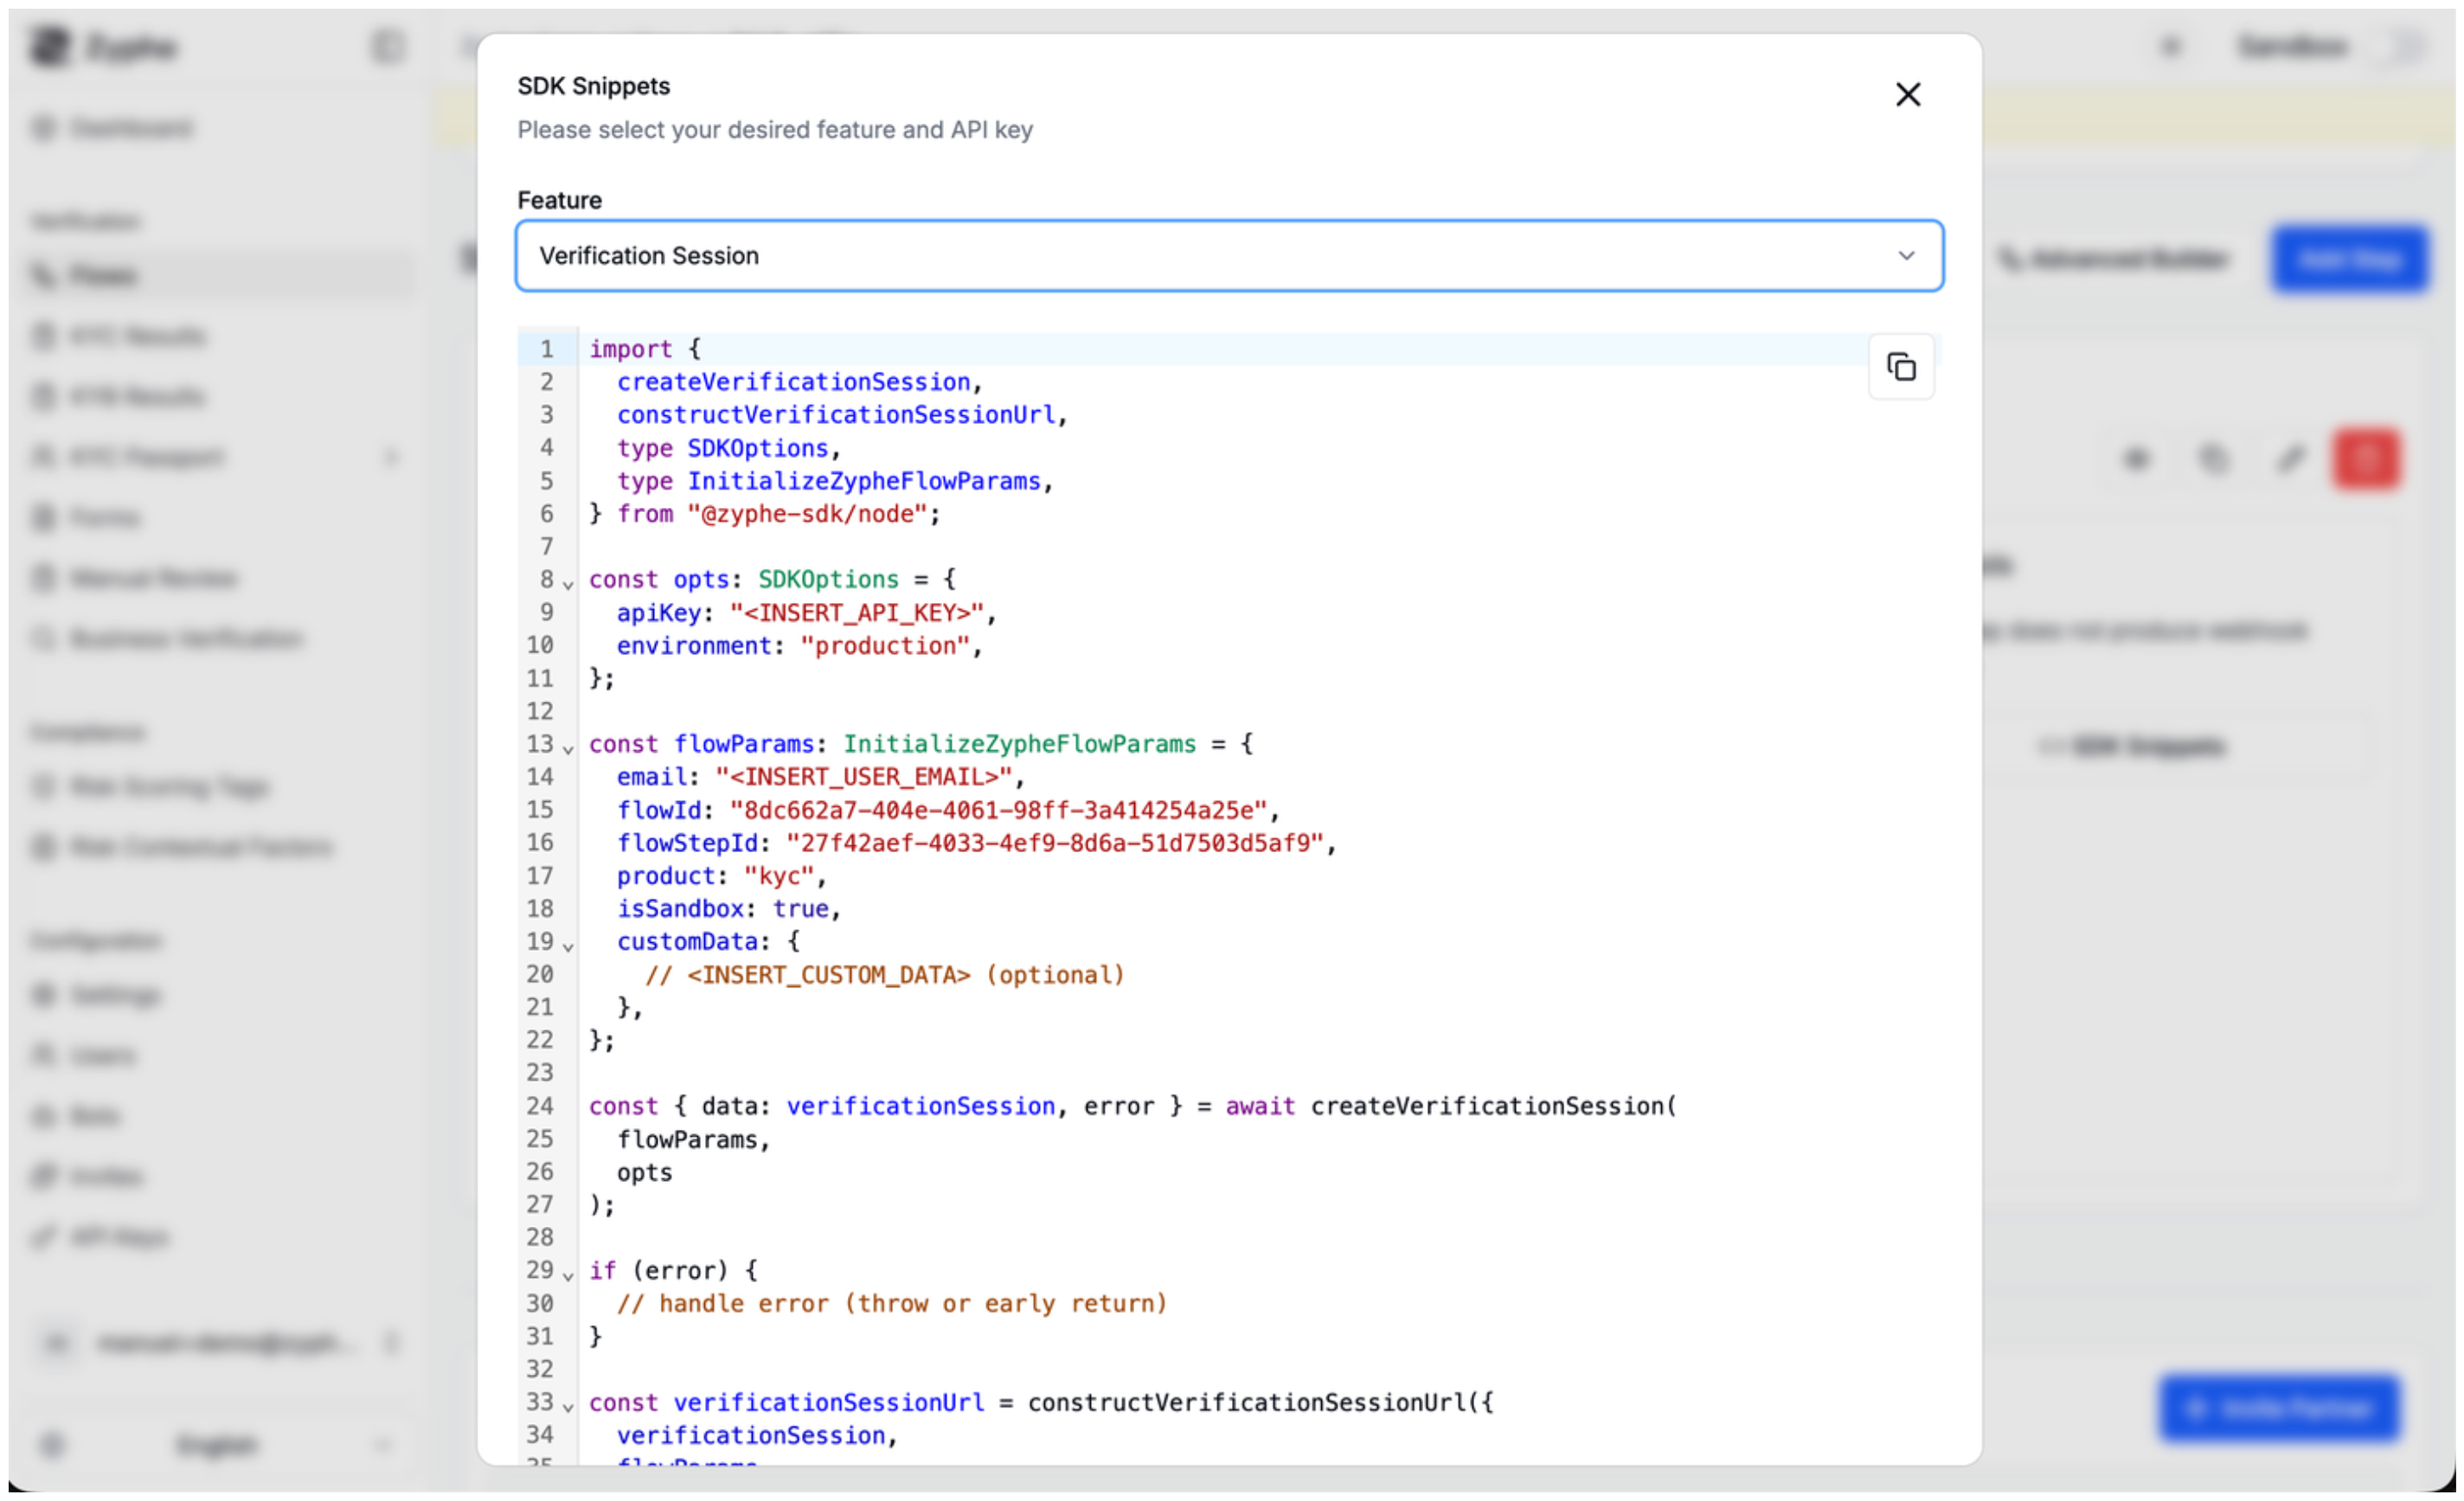
Task: Click the Settings gear icon in sidebar
Action: tap(43, 995)
